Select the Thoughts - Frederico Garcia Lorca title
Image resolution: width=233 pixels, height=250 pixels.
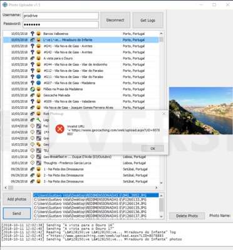point(67,163)
